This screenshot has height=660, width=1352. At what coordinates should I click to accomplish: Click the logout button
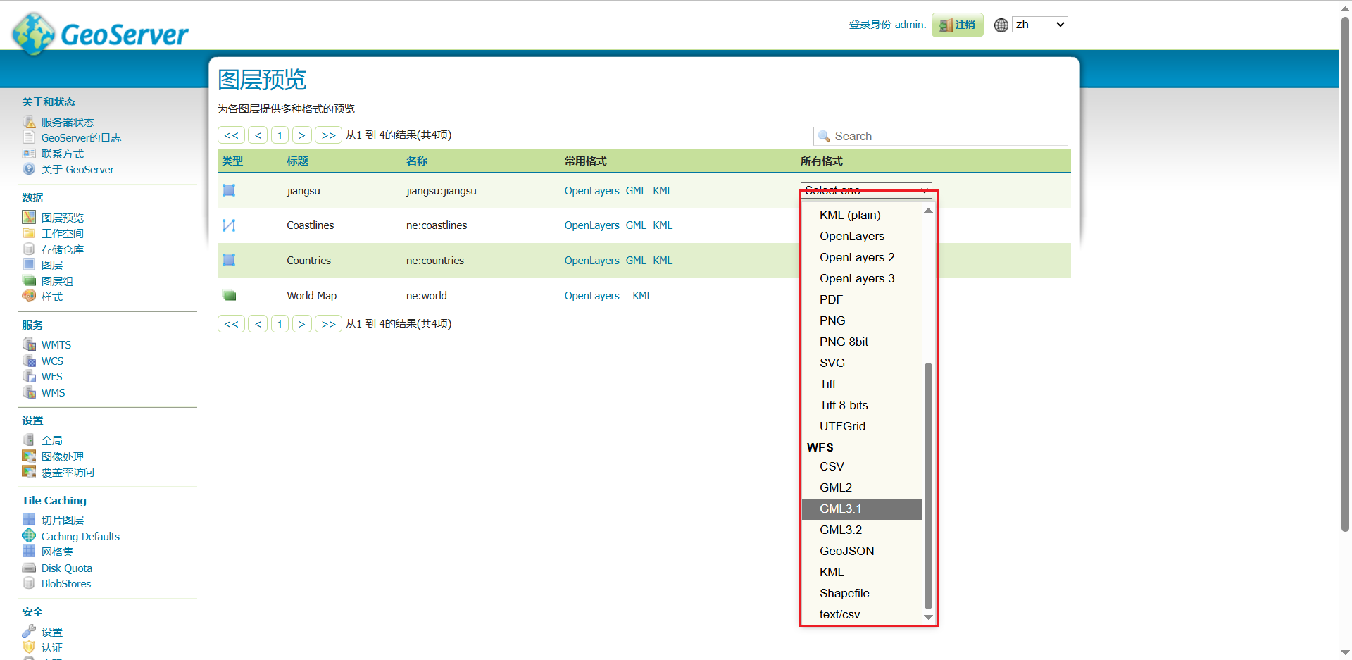pos(958,25)
